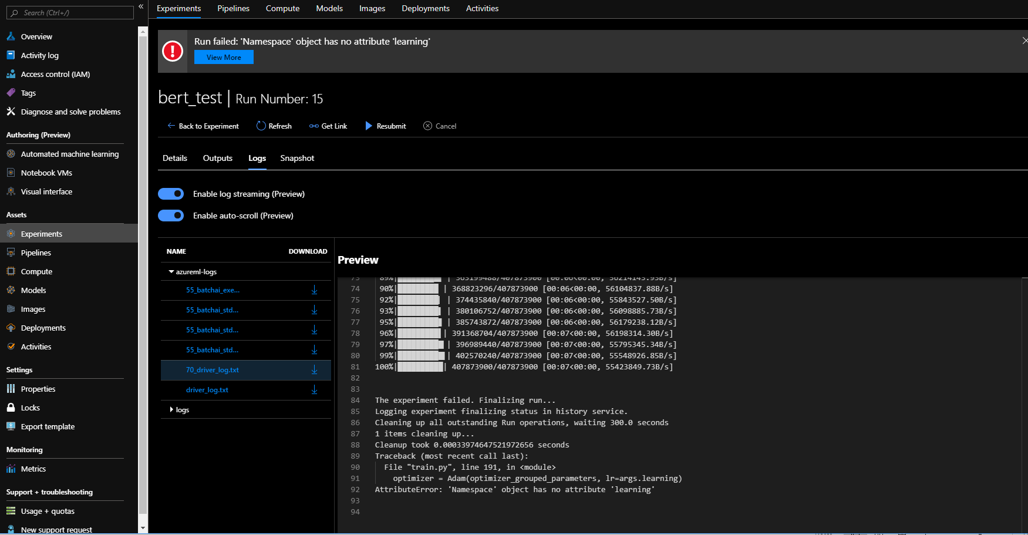Click Notebook VMs icon
This screenshot has width=1028, height=535.
tap(11, 173)
